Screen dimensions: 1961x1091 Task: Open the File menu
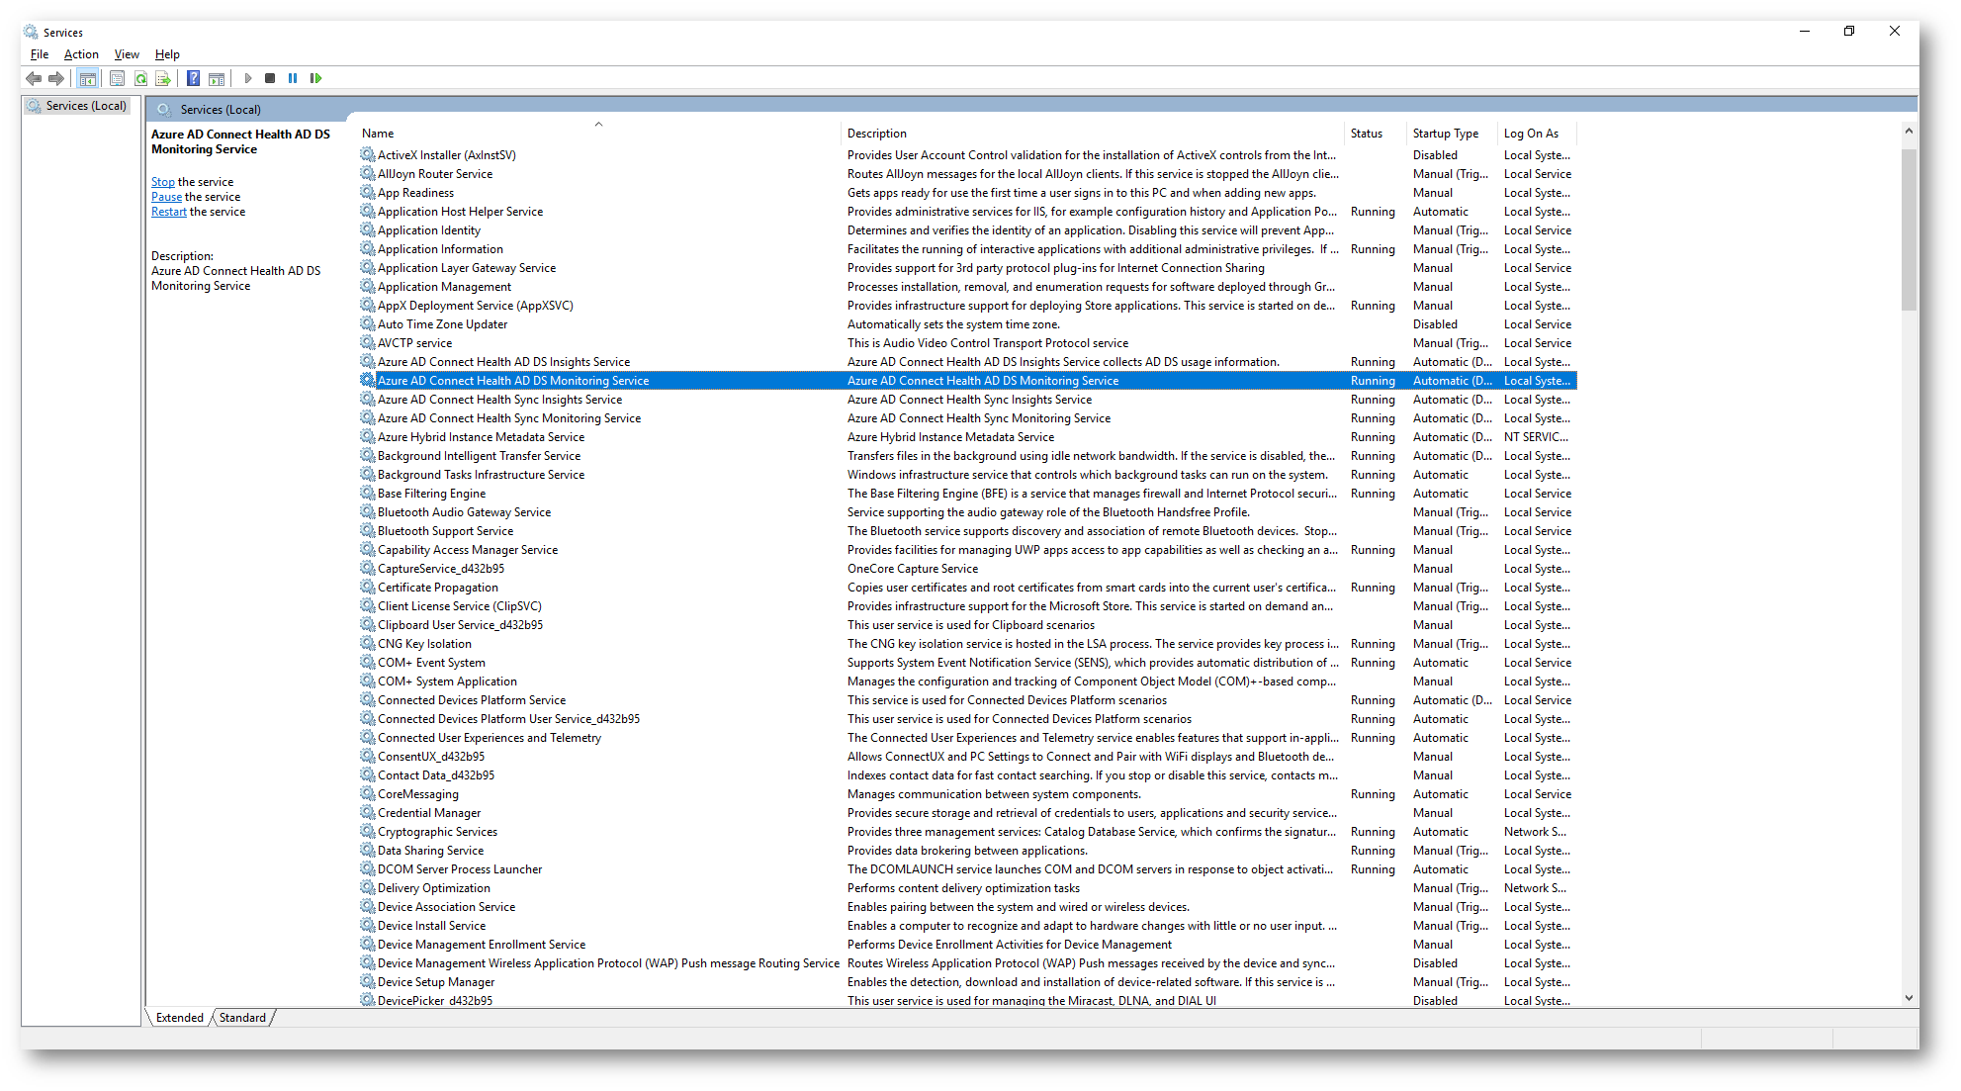tap(40, 54)
